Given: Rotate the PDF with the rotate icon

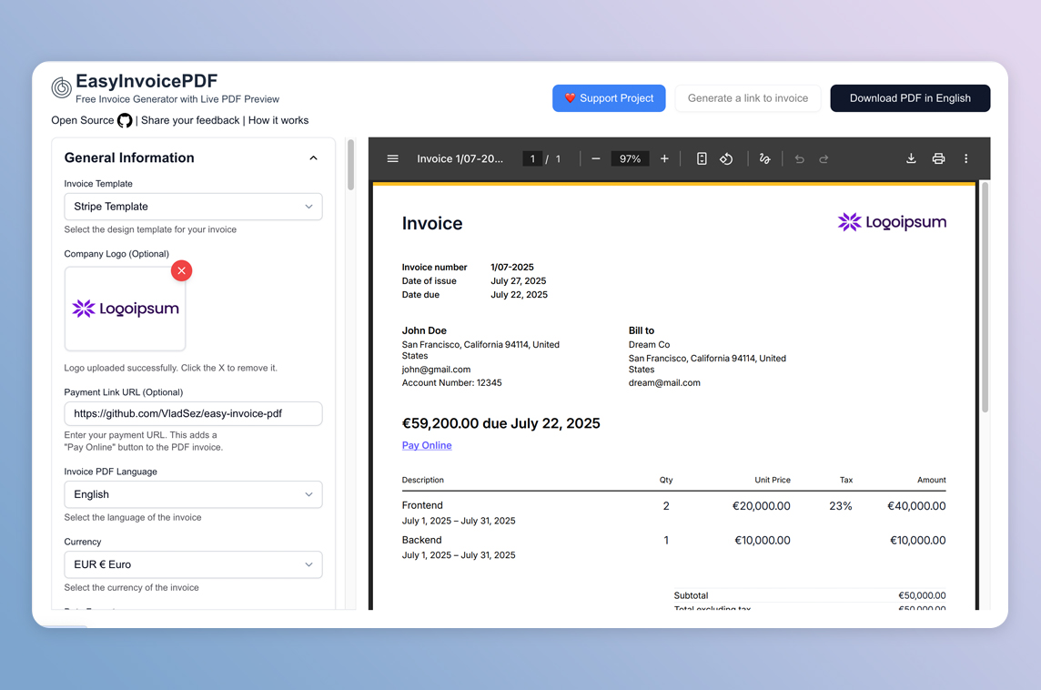Looking at the screenshot, I should coord(726,158).
